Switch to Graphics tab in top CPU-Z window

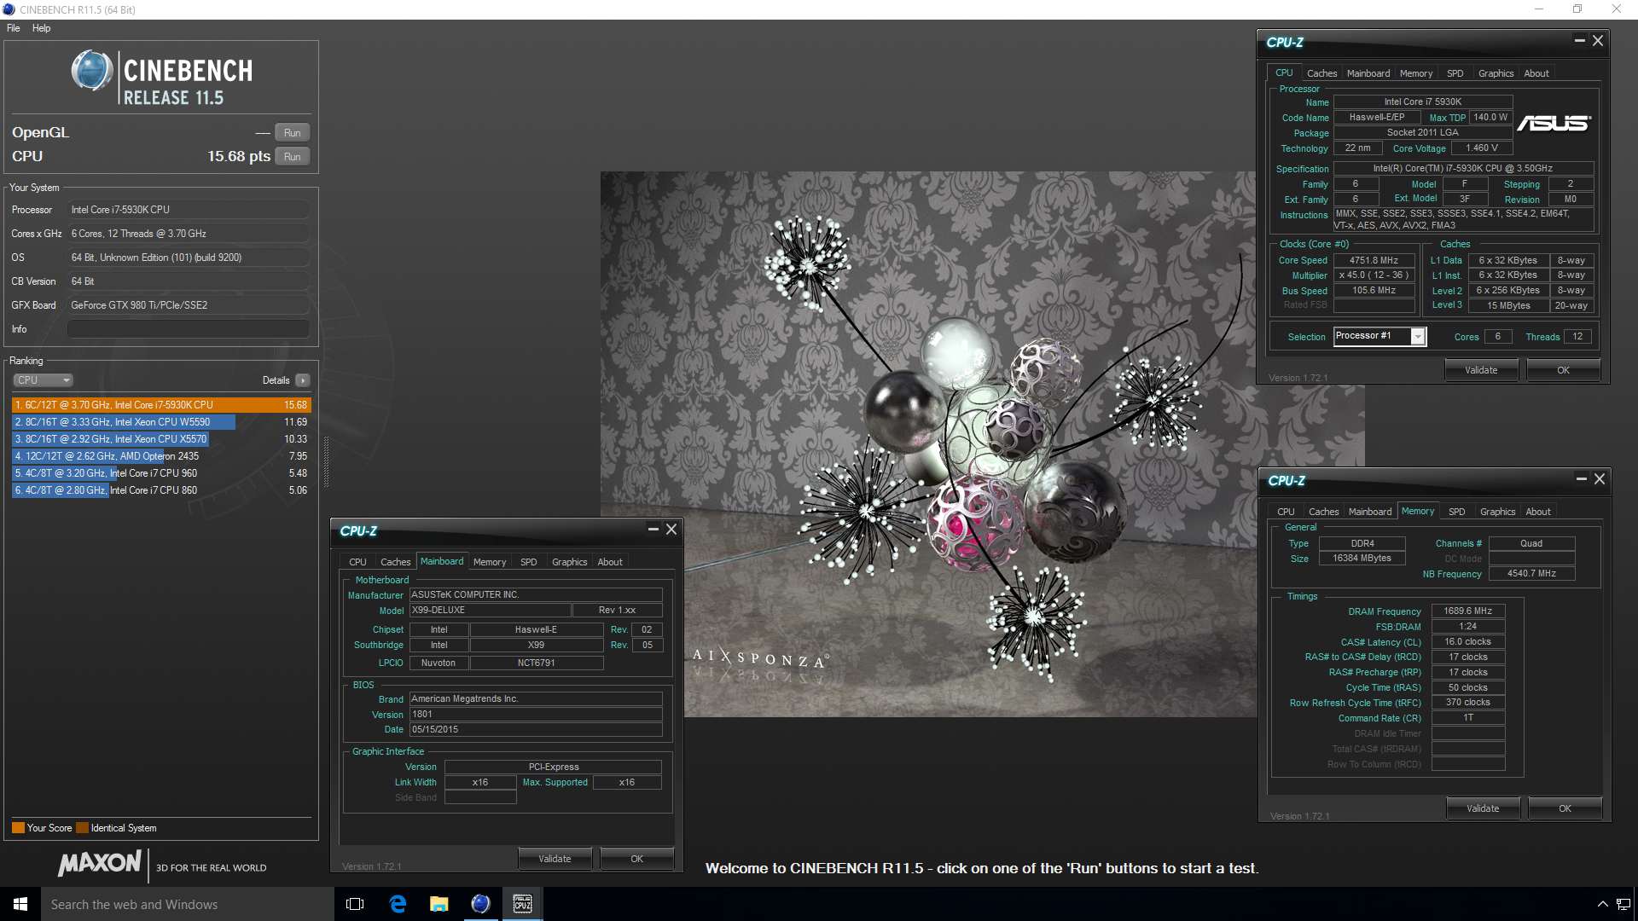1496,73
